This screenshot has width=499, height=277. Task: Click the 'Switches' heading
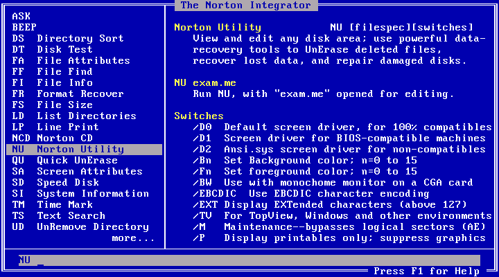click(199, 116)
